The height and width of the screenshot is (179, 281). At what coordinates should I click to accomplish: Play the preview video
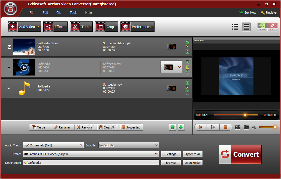pyautogui.click(x=201, y=127)
